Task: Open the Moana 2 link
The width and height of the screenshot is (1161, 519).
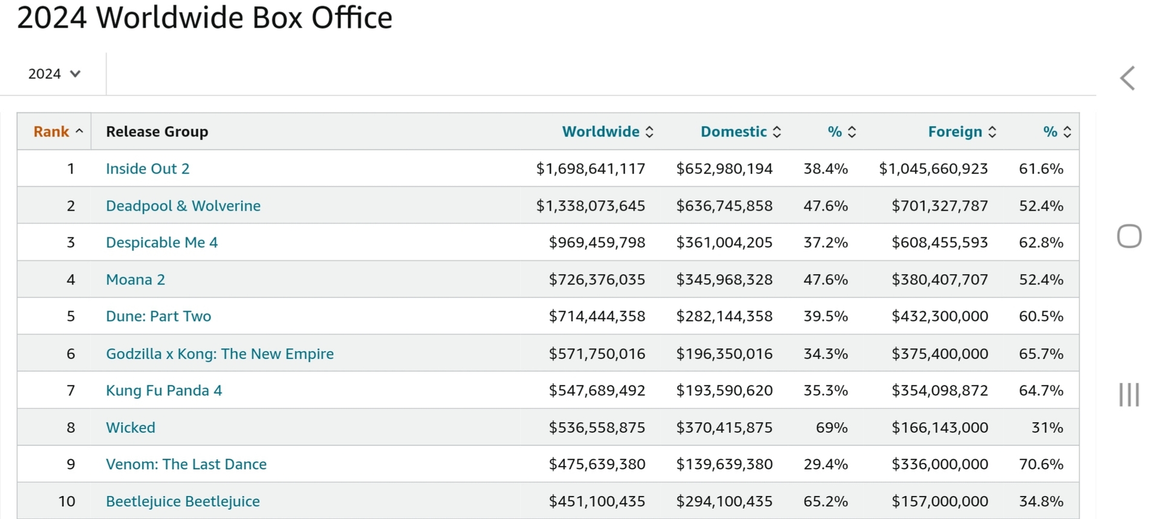Action: click(x=135, y=280)
